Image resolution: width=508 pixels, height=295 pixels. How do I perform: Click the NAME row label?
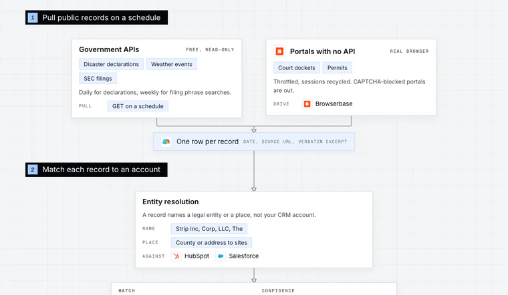(x=148, y=229)
